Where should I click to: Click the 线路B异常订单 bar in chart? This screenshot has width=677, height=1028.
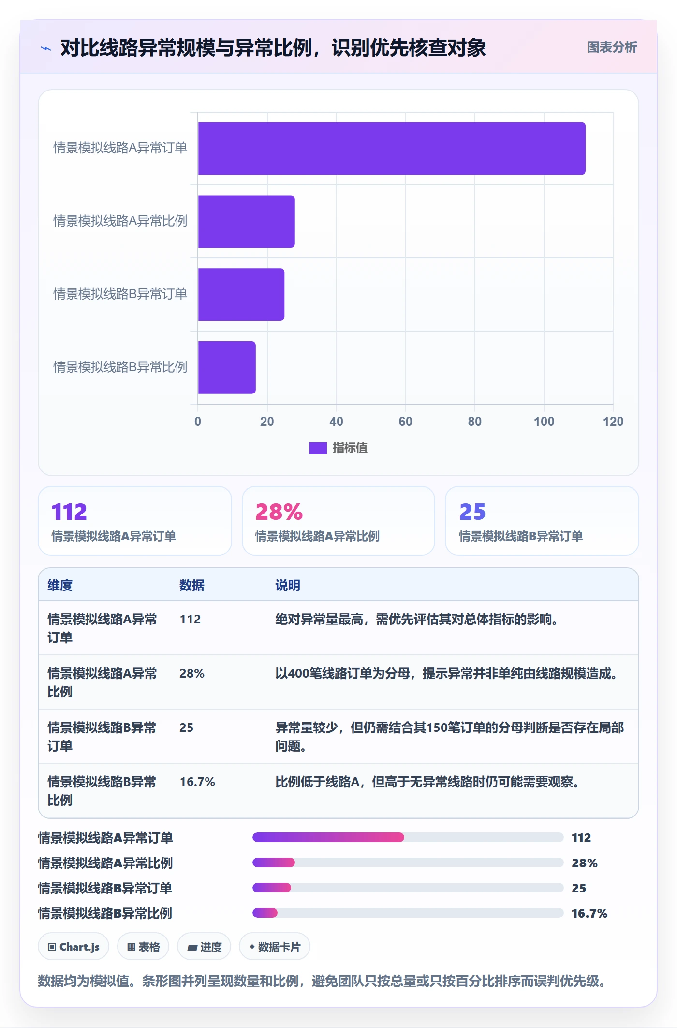point(241,295)
